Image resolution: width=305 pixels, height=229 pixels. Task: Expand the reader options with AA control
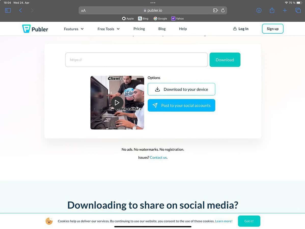pos(83,10)
